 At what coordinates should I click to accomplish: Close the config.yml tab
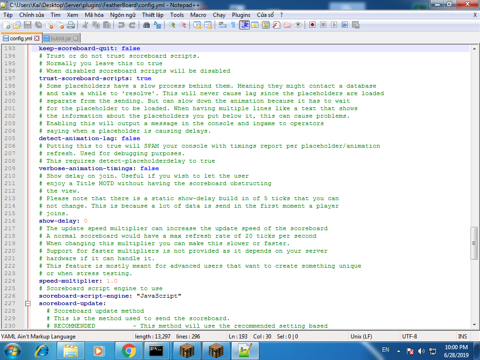point(37,38)
